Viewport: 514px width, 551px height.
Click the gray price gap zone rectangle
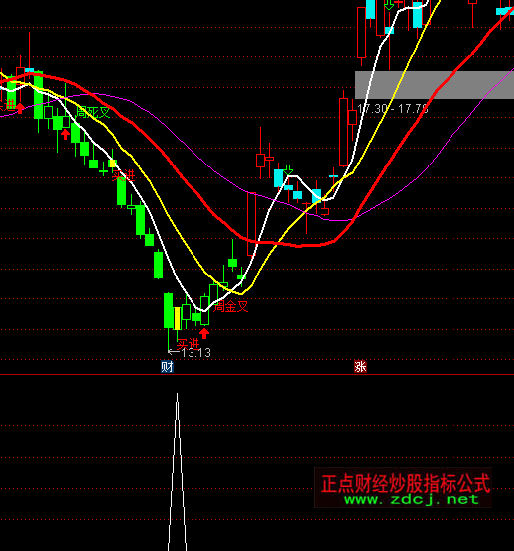(435, 85)
